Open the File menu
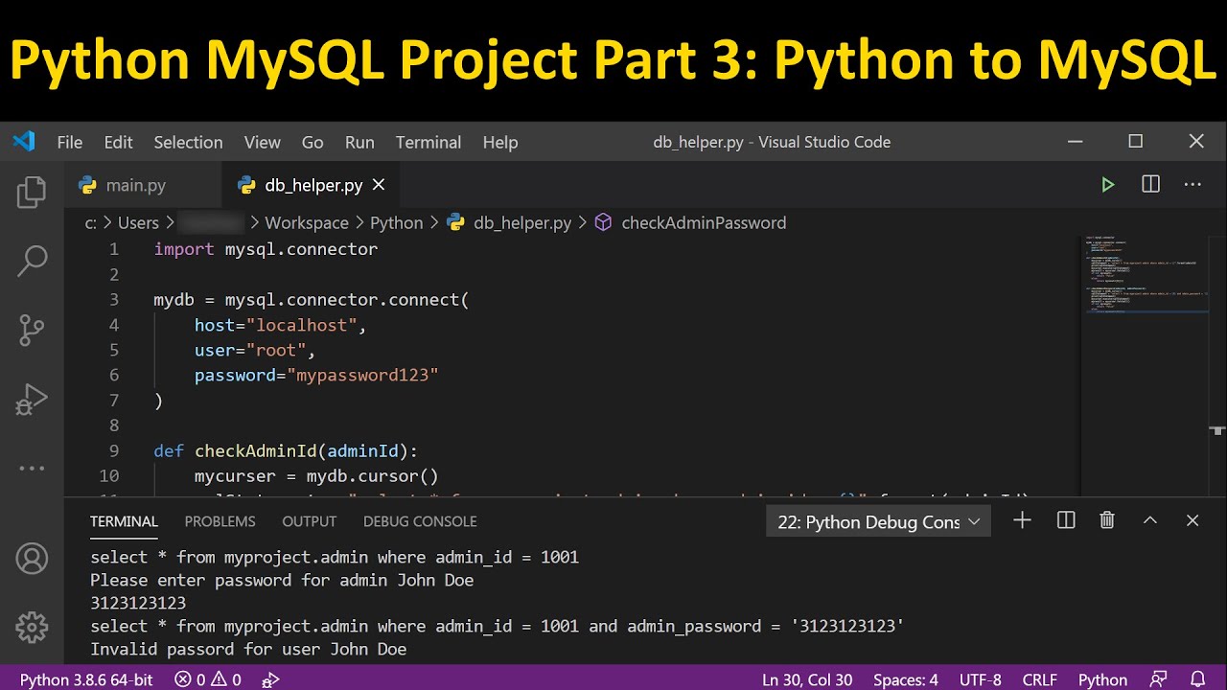Screen dimensions: 1227x690 (70, 142)
